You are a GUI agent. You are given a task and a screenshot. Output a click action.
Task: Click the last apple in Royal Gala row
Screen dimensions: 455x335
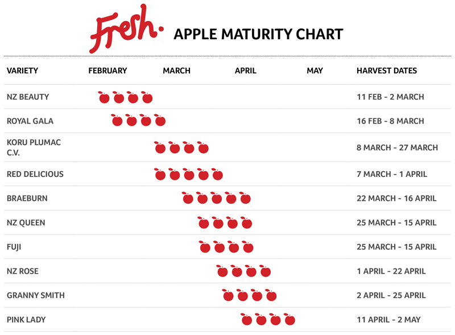pyautogui.click(x=160, y=120)
